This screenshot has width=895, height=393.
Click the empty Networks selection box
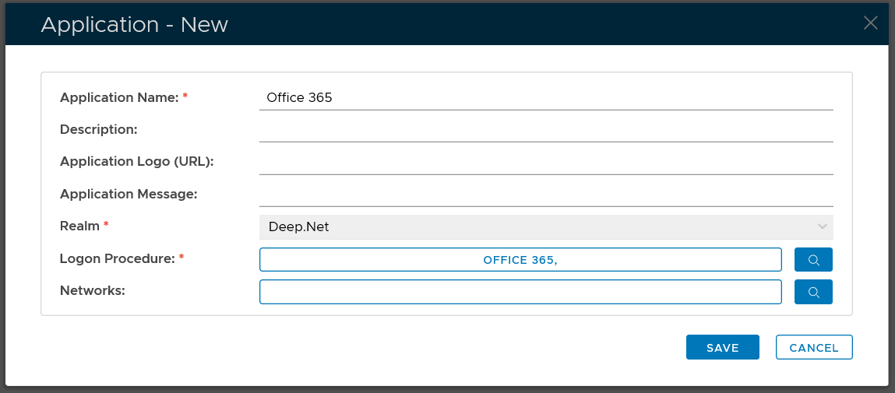pyautogui.click(x=520, y=292)
